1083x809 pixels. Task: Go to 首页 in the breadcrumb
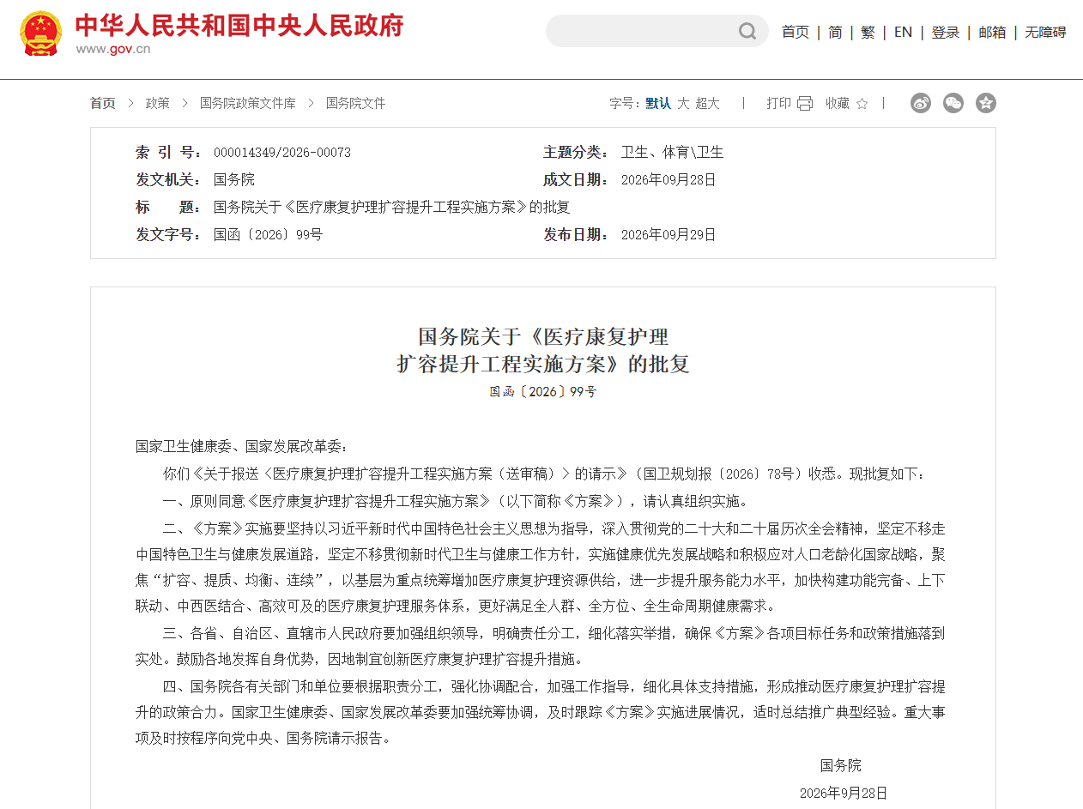[x=103, y=103]
